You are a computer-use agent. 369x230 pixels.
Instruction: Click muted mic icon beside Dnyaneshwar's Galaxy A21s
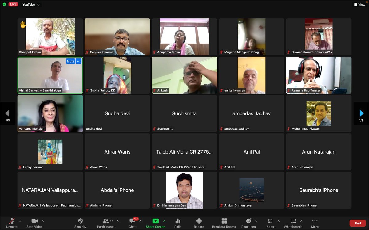pyautogui.click(x=289, y=52)
